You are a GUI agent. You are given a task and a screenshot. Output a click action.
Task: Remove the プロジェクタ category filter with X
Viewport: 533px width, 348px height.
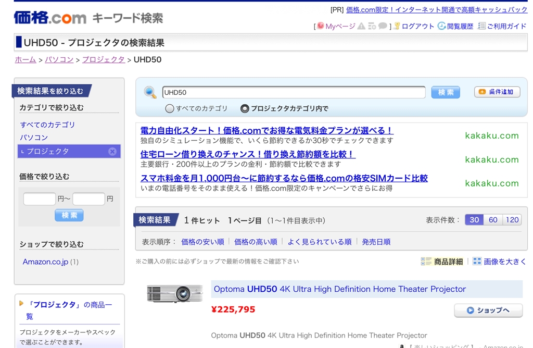pos(112,152)
